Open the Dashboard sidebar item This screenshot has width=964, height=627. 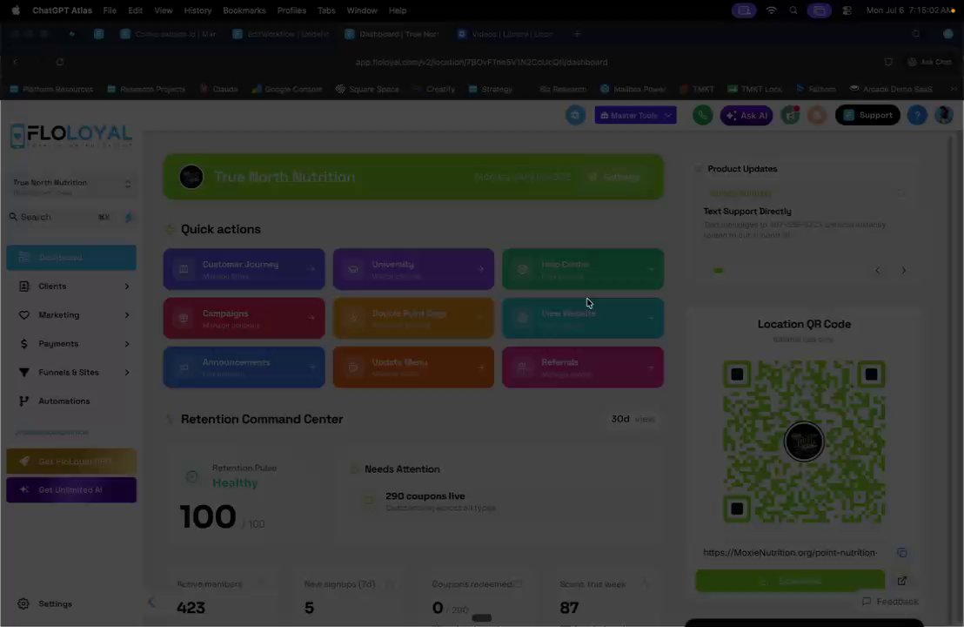point(71,257)
